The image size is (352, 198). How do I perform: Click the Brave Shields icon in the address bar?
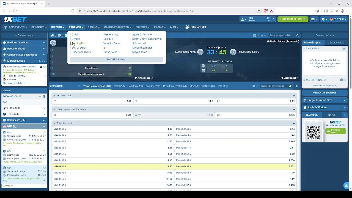265,11
